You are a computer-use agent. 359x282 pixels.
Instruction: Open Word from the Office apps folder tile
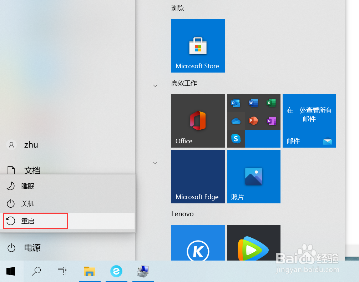[253, 103]
